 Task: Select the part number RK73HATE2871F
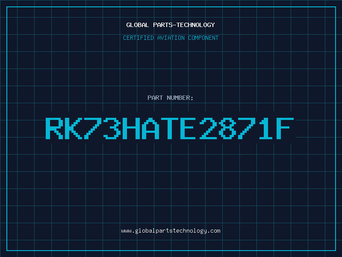pyautogui.click(x=170, y=128)
